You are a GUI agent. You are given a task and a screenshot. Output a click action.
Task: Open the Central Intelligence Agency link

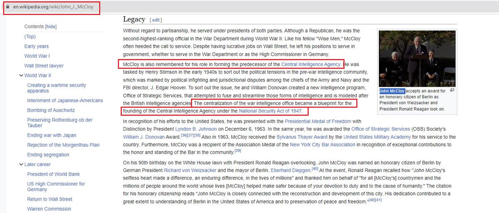[311, 64]
